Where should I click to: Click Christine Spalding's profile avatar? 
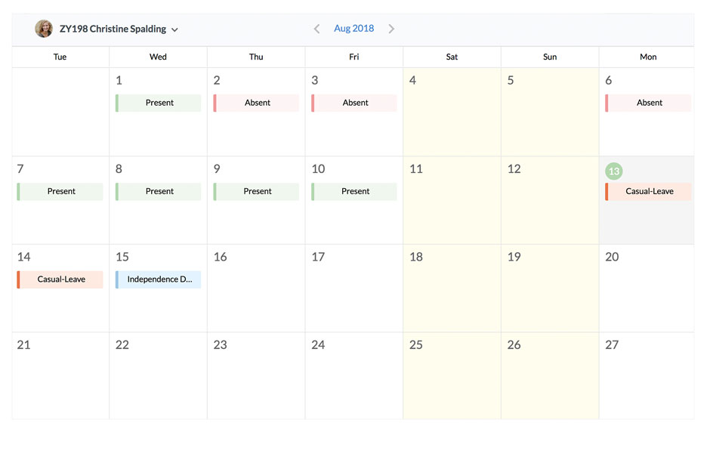coord(44,29)
